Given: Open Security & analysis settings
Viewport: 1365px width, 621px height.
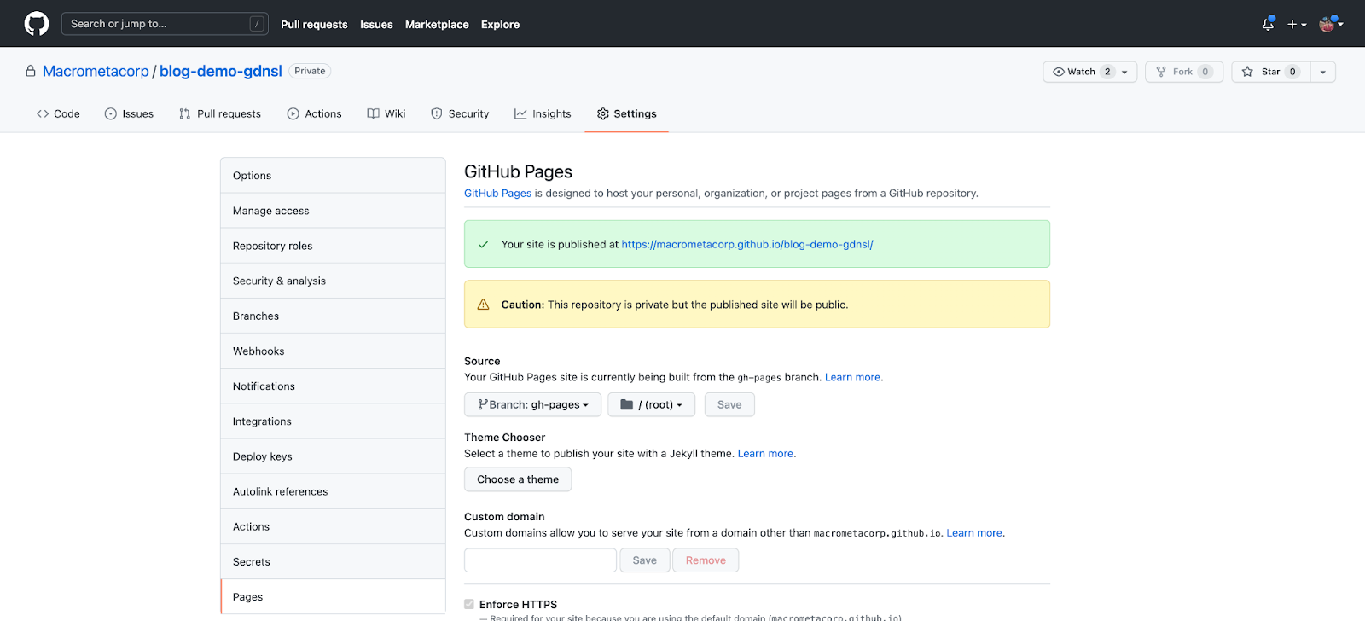Looking at the screenshot, I should 333,281.
